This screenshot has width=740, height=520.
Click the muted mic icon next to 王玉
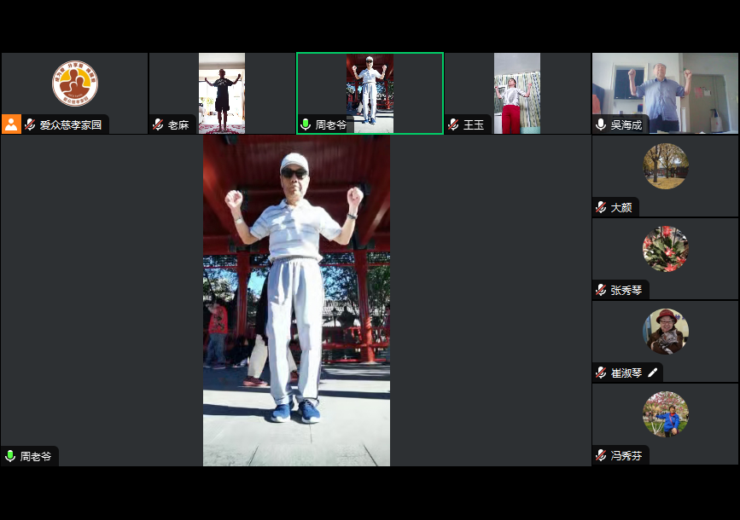coord(453,124)
